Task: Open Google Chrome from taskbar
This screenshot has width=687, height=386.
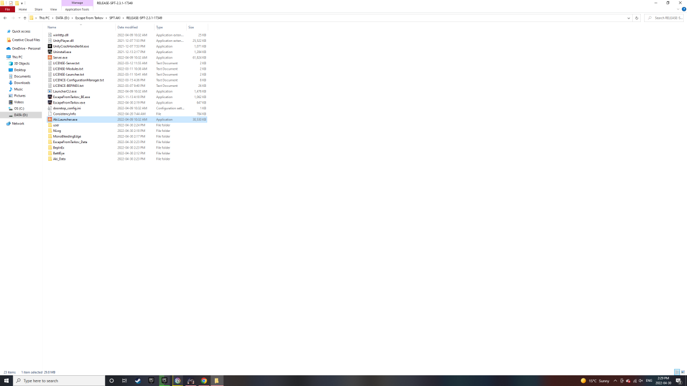Action: click(204, 381)
